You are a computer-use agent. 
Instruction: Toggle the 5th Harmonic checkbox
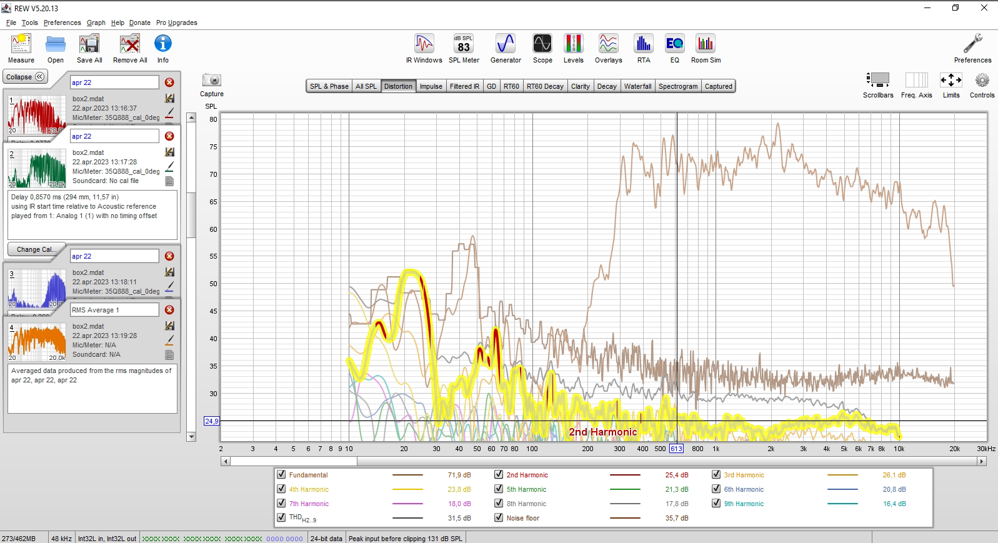pos(499,489)
